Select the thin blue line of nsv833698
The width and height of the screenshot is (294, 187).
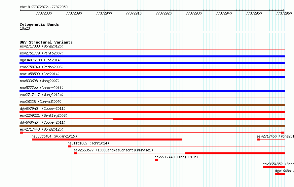152,84
